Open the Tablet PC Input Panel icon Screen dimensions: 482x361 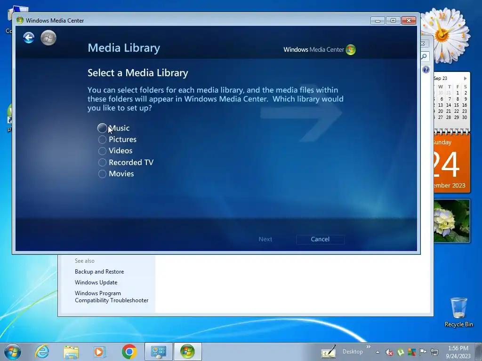pyautogui.click(x=328, y=352)
